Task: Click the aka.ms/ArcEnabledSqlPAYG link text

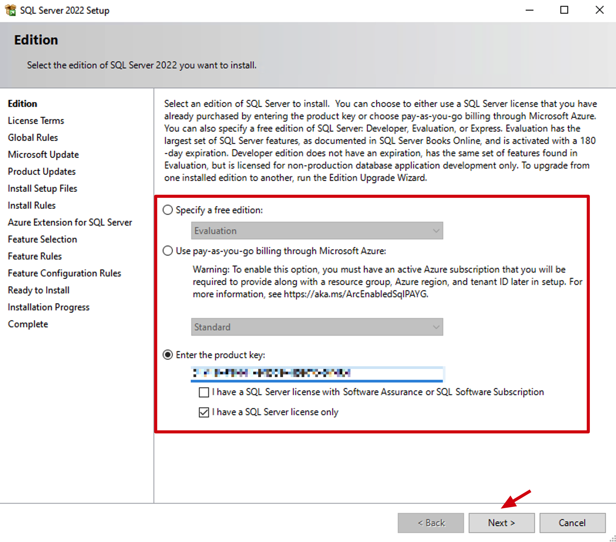Action: [355, 294]
